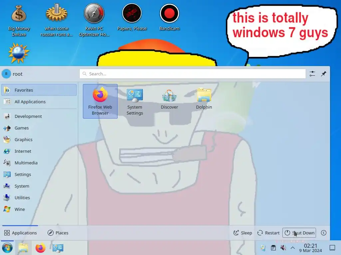Open the System category
The width and height of the screenshot is (341, 255).
click(39, 186)
